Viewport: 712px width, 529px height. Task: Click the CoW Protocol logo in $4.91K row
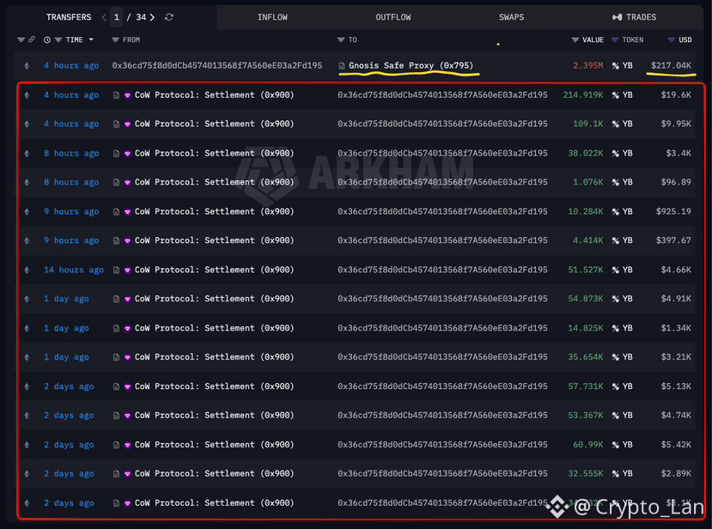127,299
